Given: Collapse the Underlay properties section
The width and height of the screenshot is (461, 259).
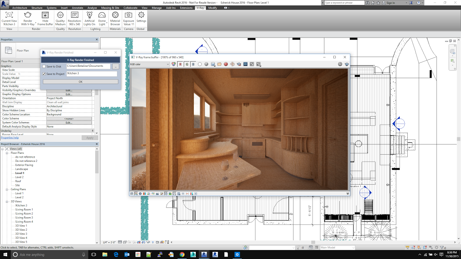Looking at the screenshot, I should tap(93, 131).
